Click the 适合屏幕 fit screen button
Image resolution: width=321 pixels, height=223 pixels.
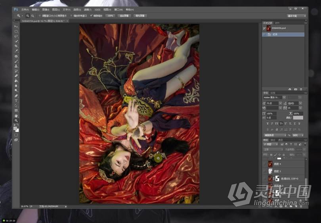tap(124, 16)
